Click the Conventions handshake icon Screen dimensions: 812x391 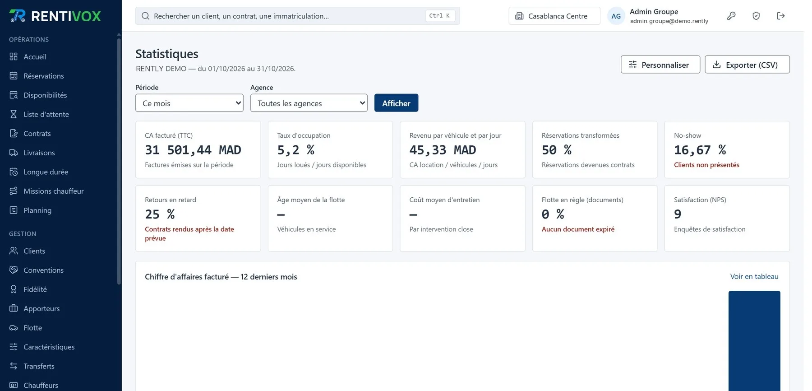(14, 270)
